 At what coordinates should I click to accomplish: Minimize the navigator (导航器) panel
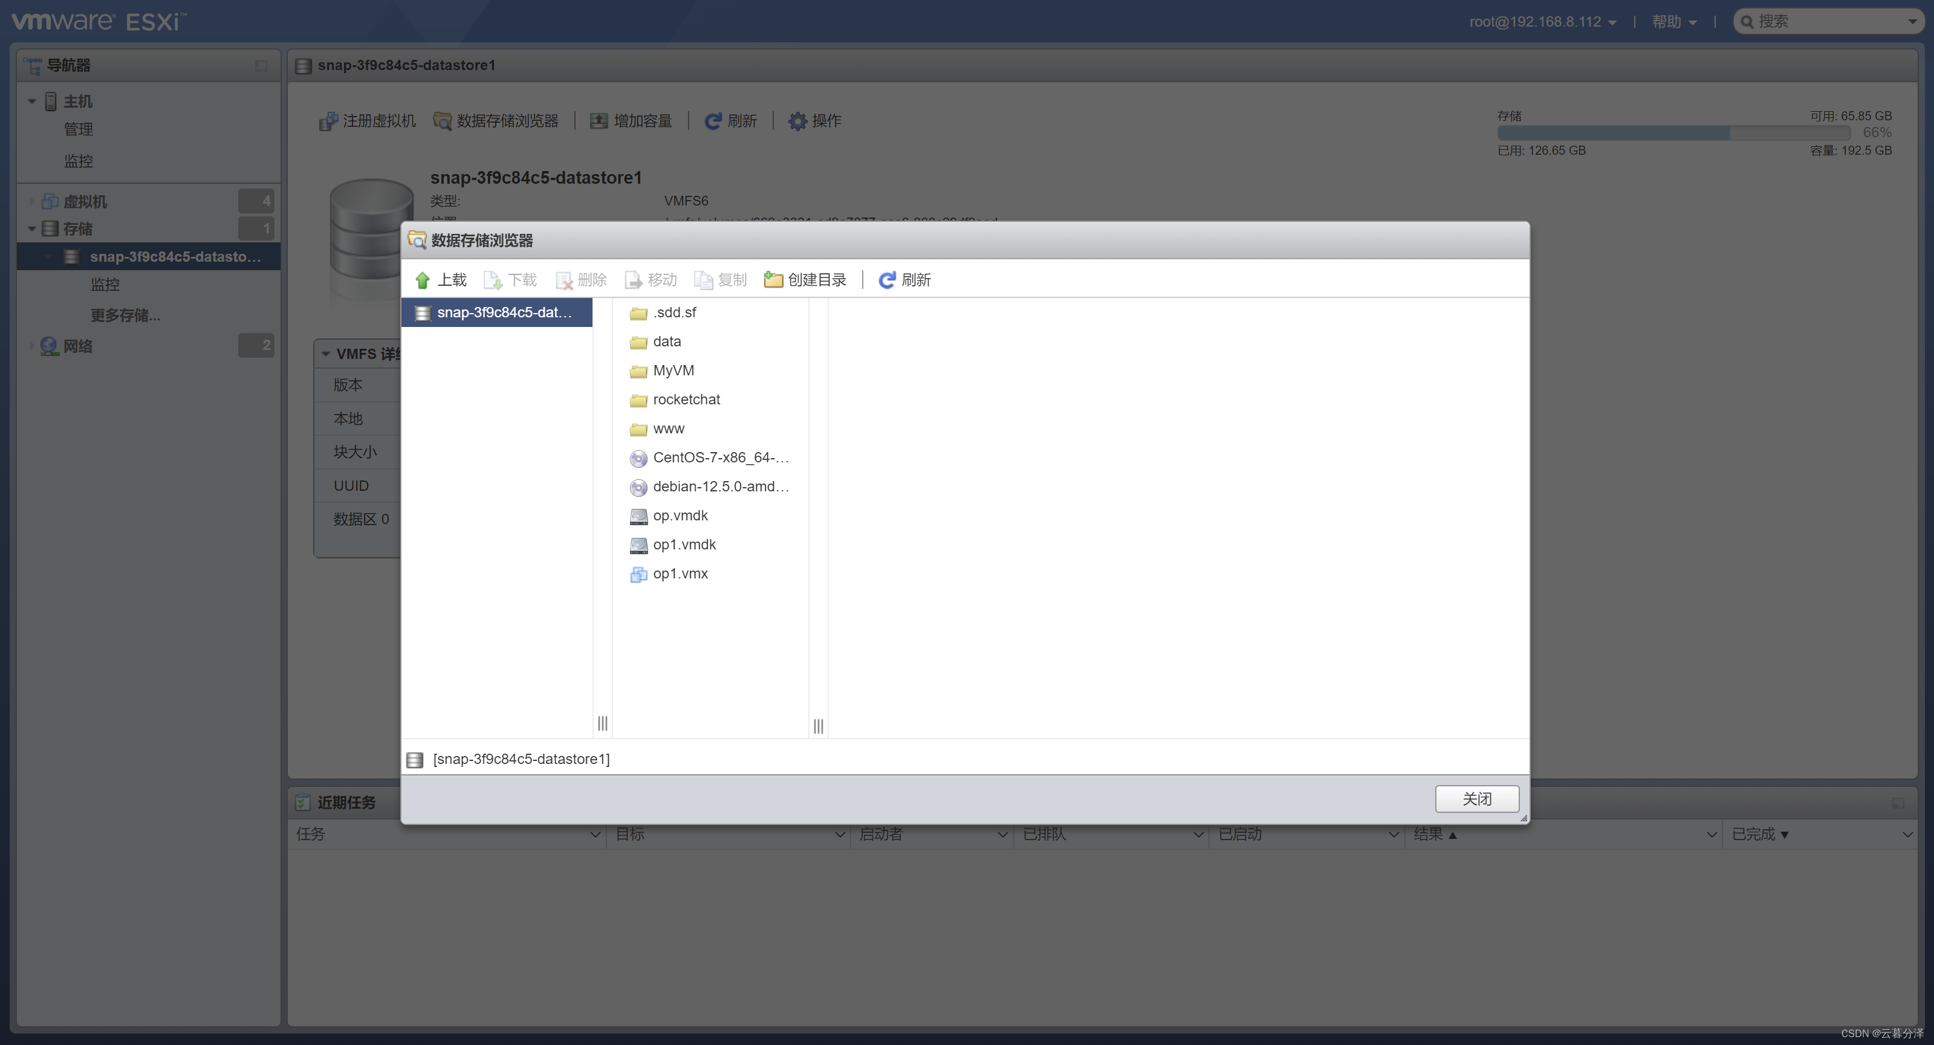(x=261, y=66)
